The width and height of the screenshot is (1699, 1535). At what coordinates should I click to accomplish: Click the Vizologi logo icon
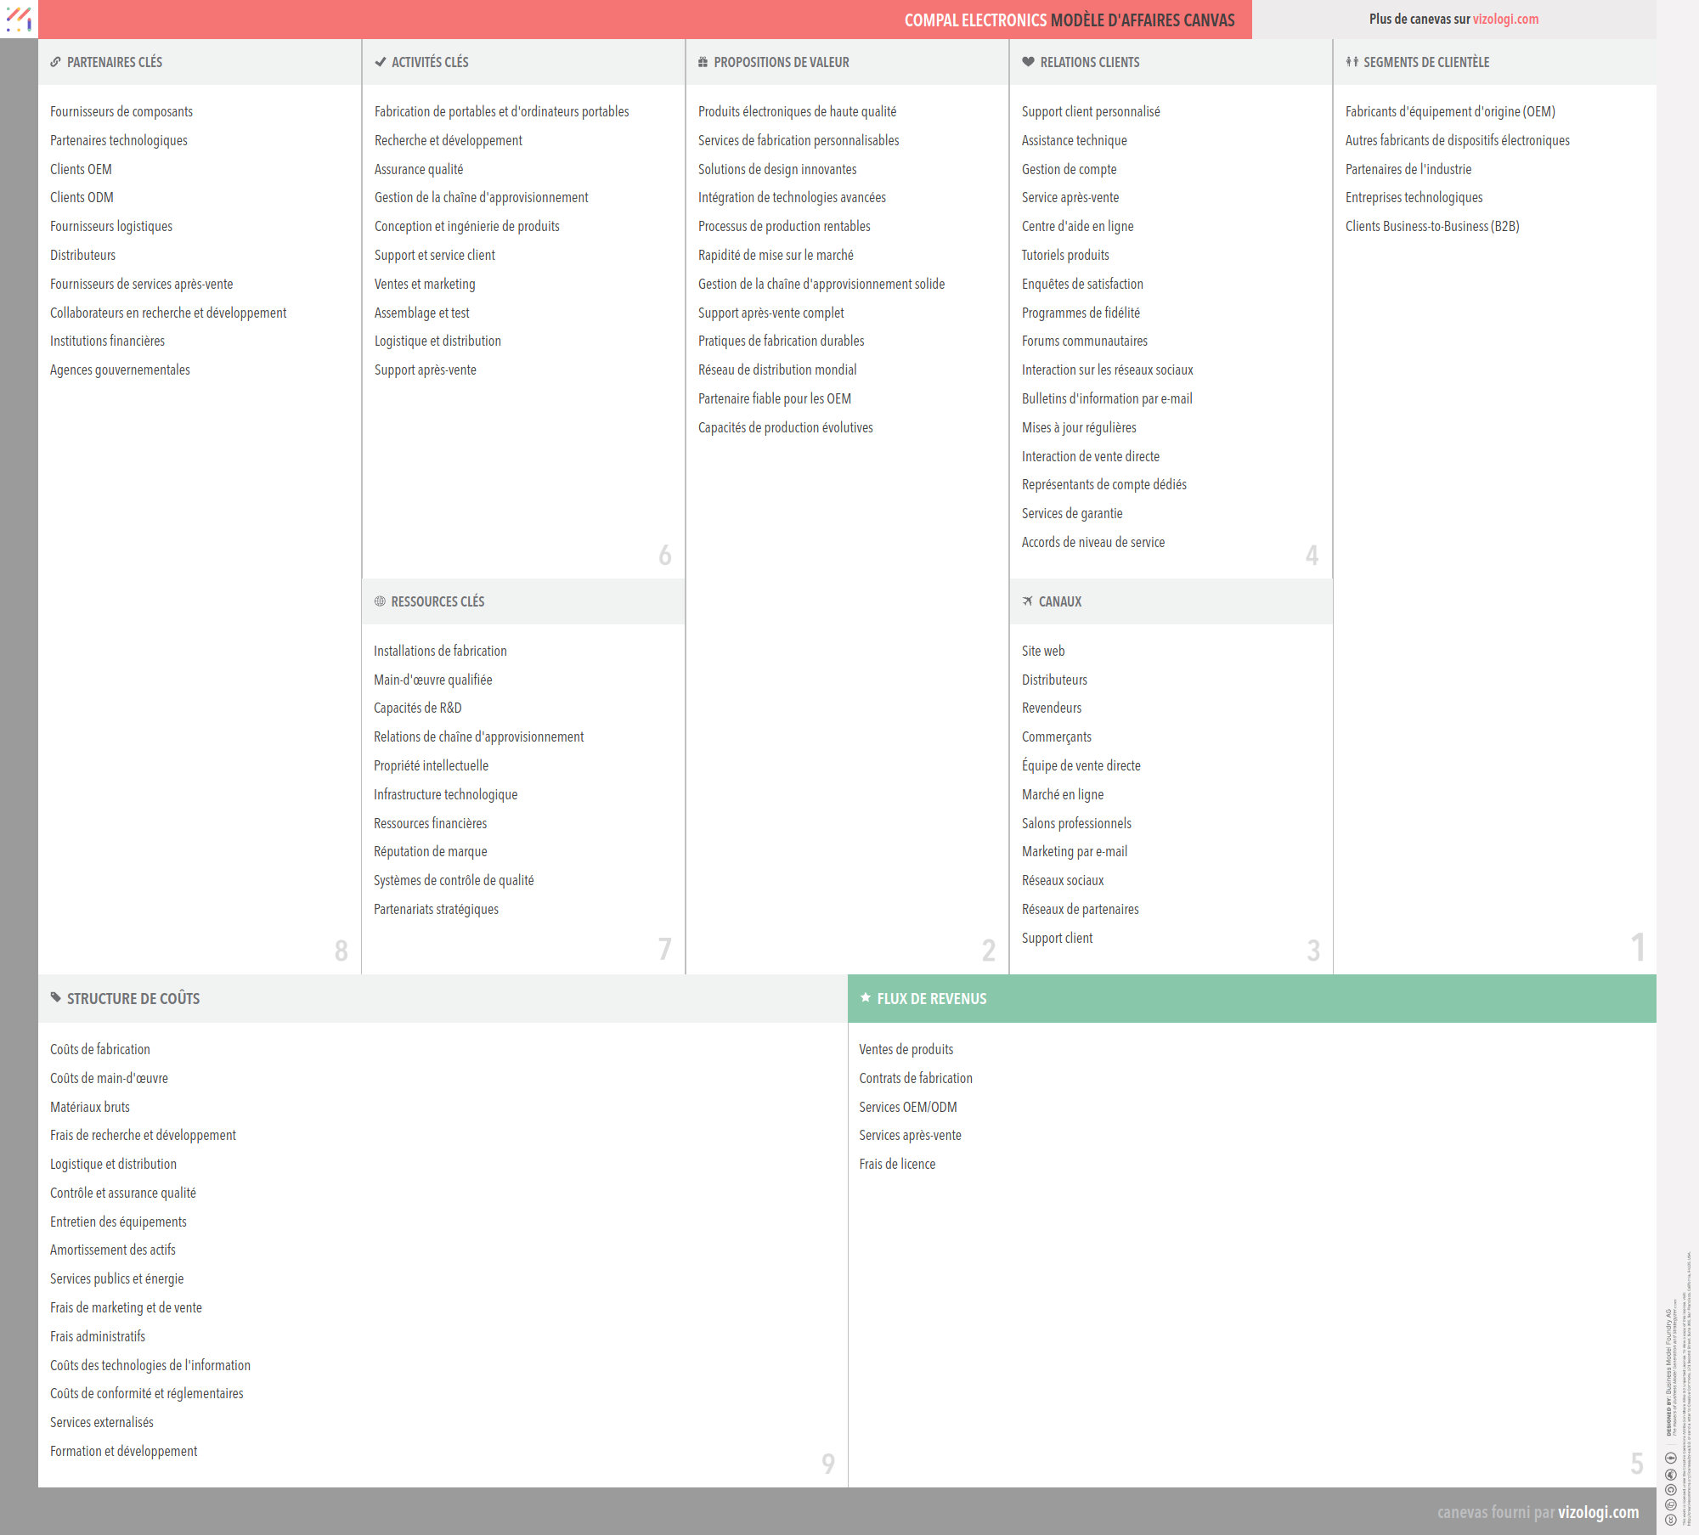19,19
